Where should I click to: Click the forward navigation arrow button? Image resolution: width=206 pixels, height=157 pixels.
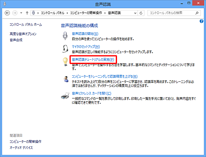coord(15,13)
